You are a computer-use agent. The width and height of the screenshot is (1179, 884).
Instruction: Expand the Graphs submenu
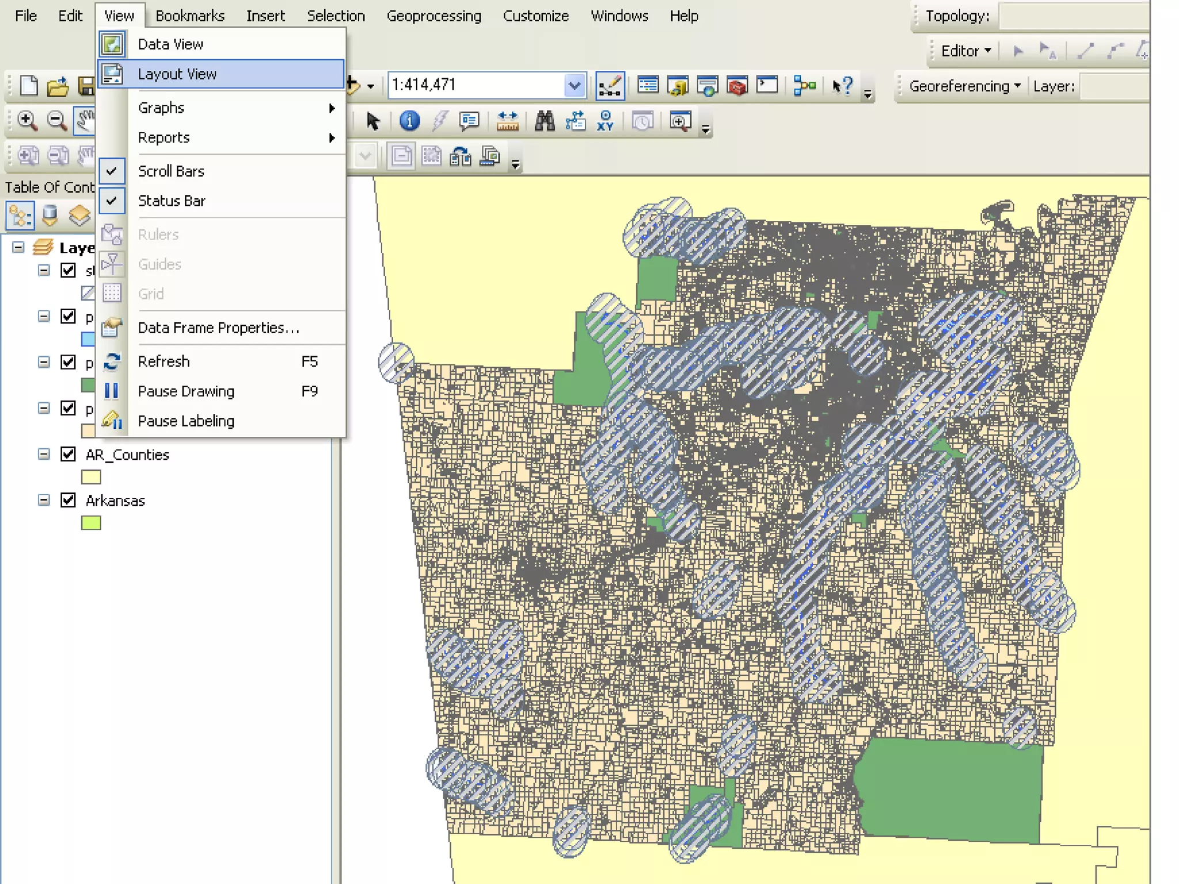pos(161,108)
